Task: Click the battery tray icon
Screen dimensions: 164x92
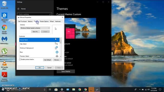Action: pyautogui.click(x=143, y=89)
